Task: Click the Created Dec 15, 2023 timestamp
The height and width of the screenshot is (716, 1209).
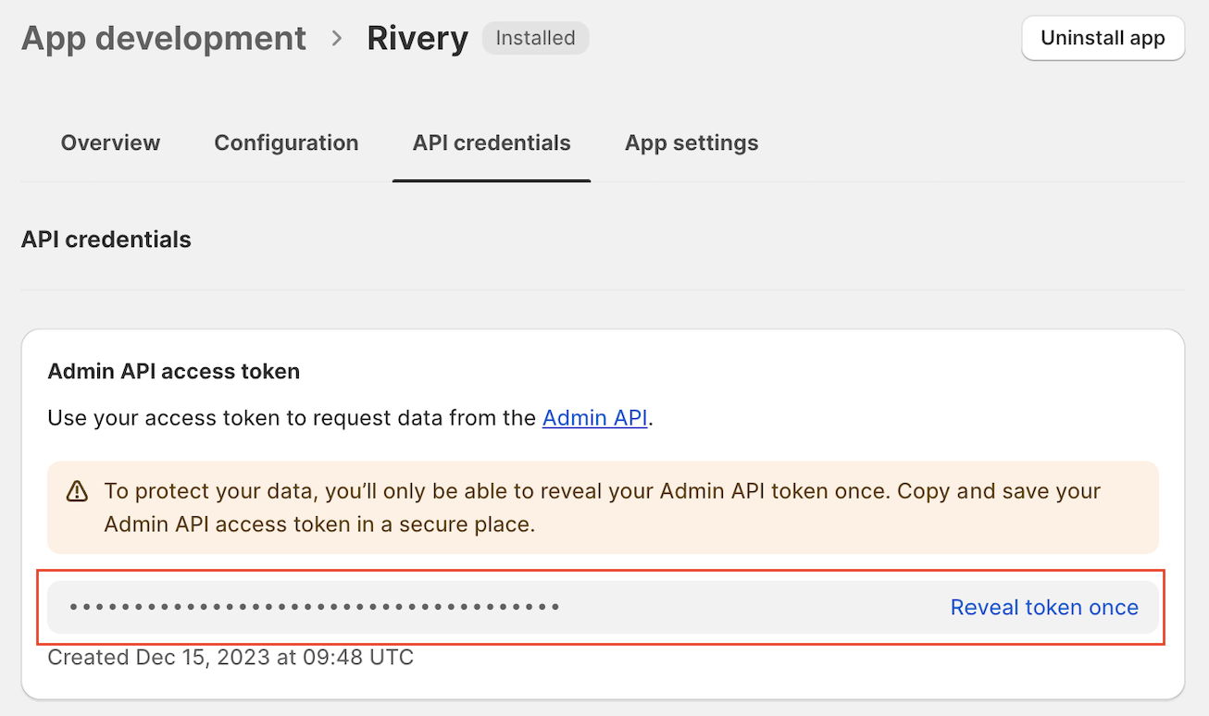Action: [x=231, y=658]
